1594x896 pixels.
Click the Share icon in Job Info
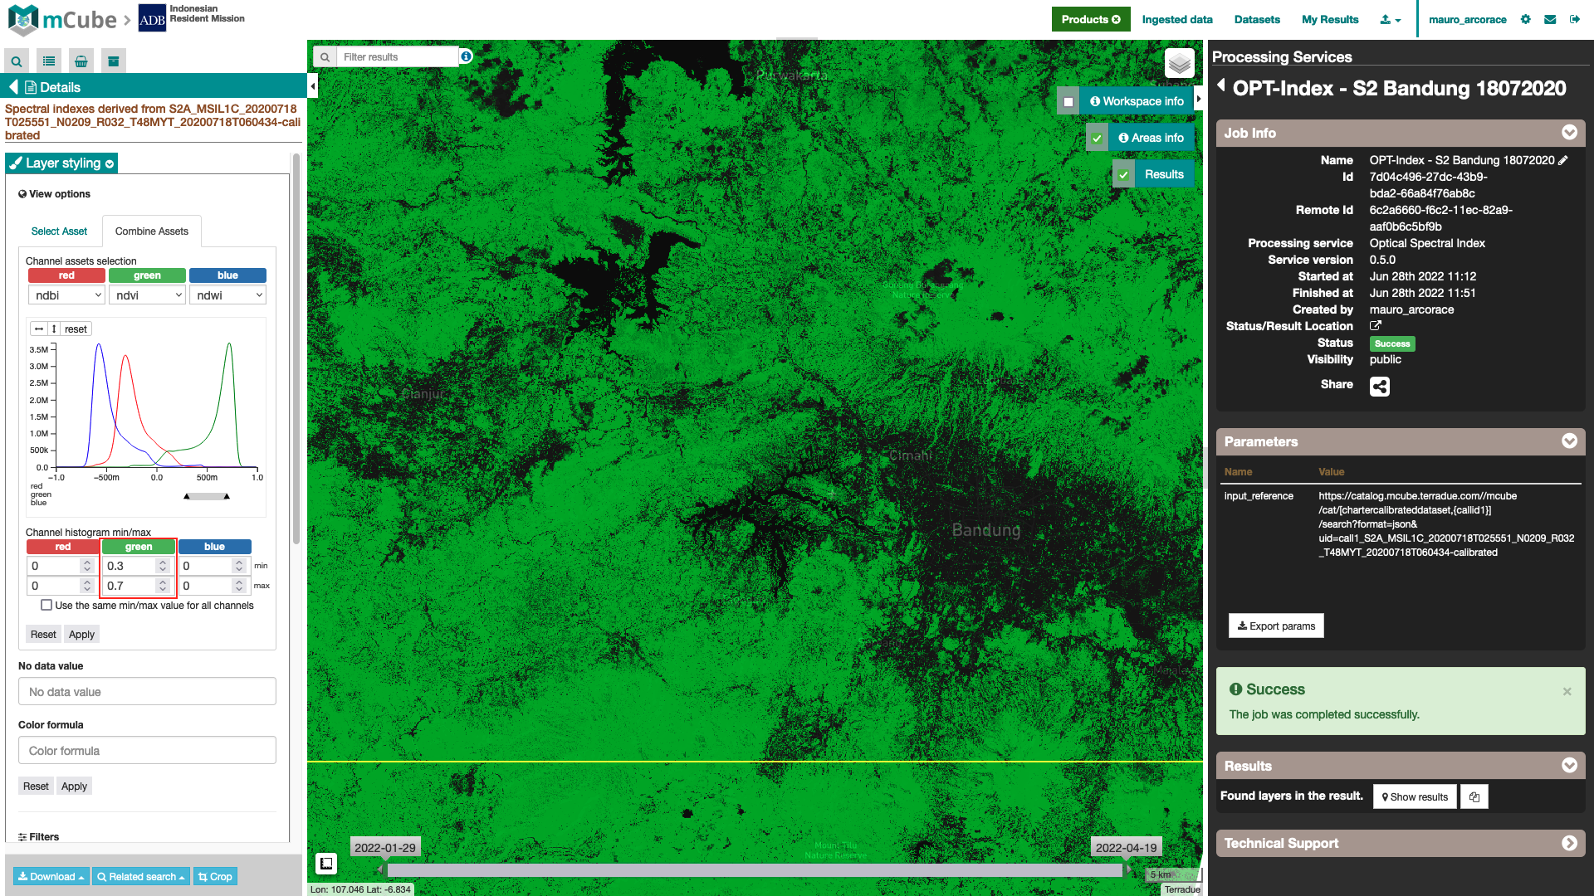pyautogui.click(x=1379, y=387)
